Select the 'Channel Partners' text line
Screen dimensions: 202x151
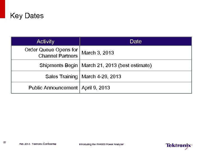coord(58,56)
